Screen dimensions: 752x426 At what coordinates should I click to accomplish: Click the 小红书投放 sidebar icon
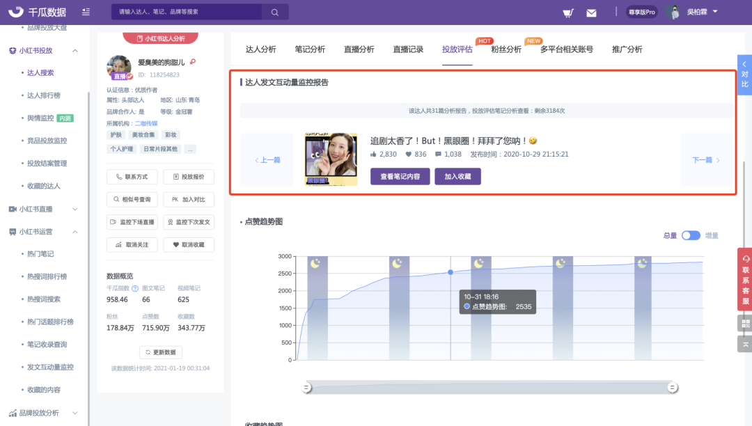[x=13, y=51]
